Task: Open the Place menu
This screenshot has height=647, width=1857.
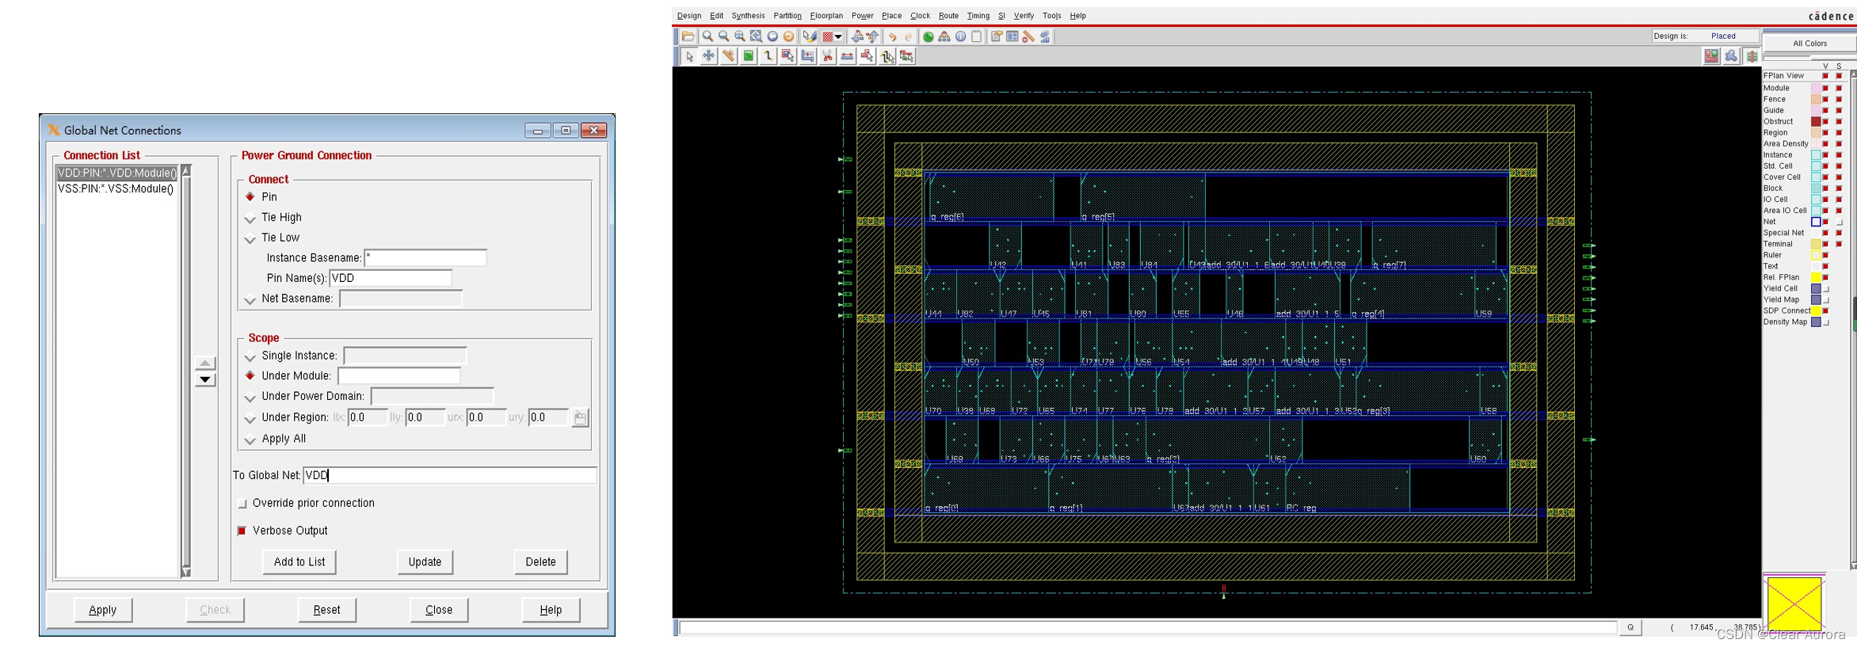Action: point(892,16)
